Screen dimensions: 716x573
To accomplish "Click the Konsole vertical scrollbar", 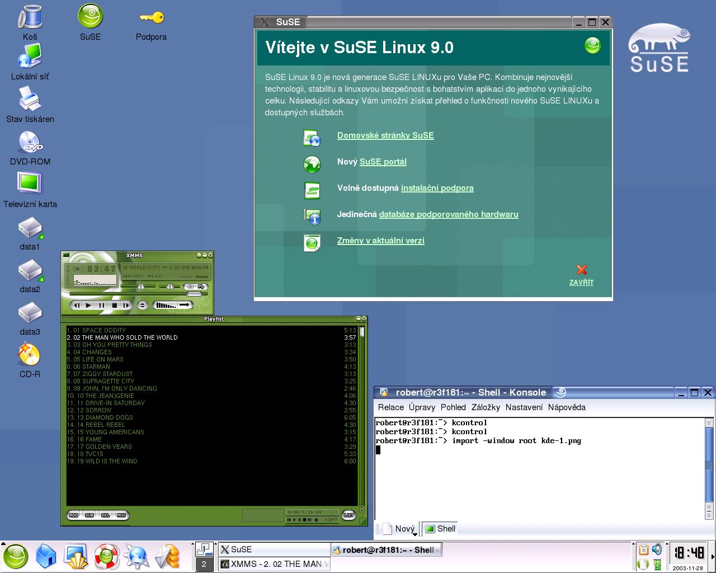I will point(709,468).
